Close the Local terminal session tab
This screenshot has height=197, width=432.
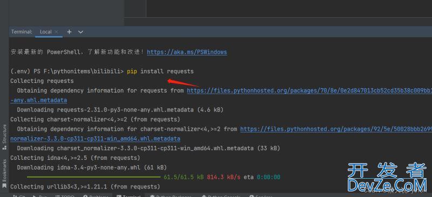57,32
